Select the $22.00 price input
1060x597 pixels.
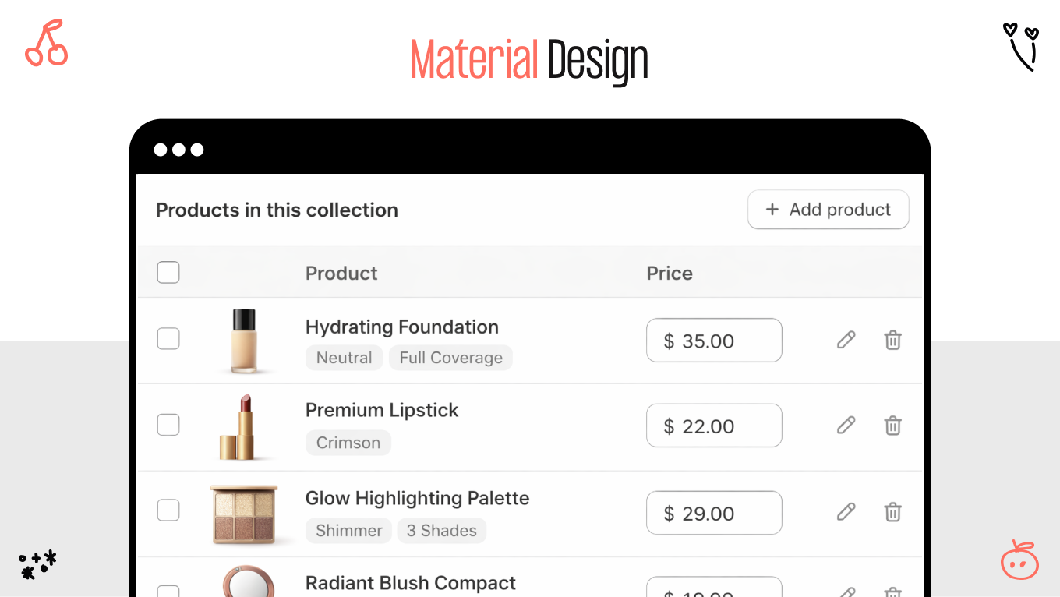pos(713,425)
